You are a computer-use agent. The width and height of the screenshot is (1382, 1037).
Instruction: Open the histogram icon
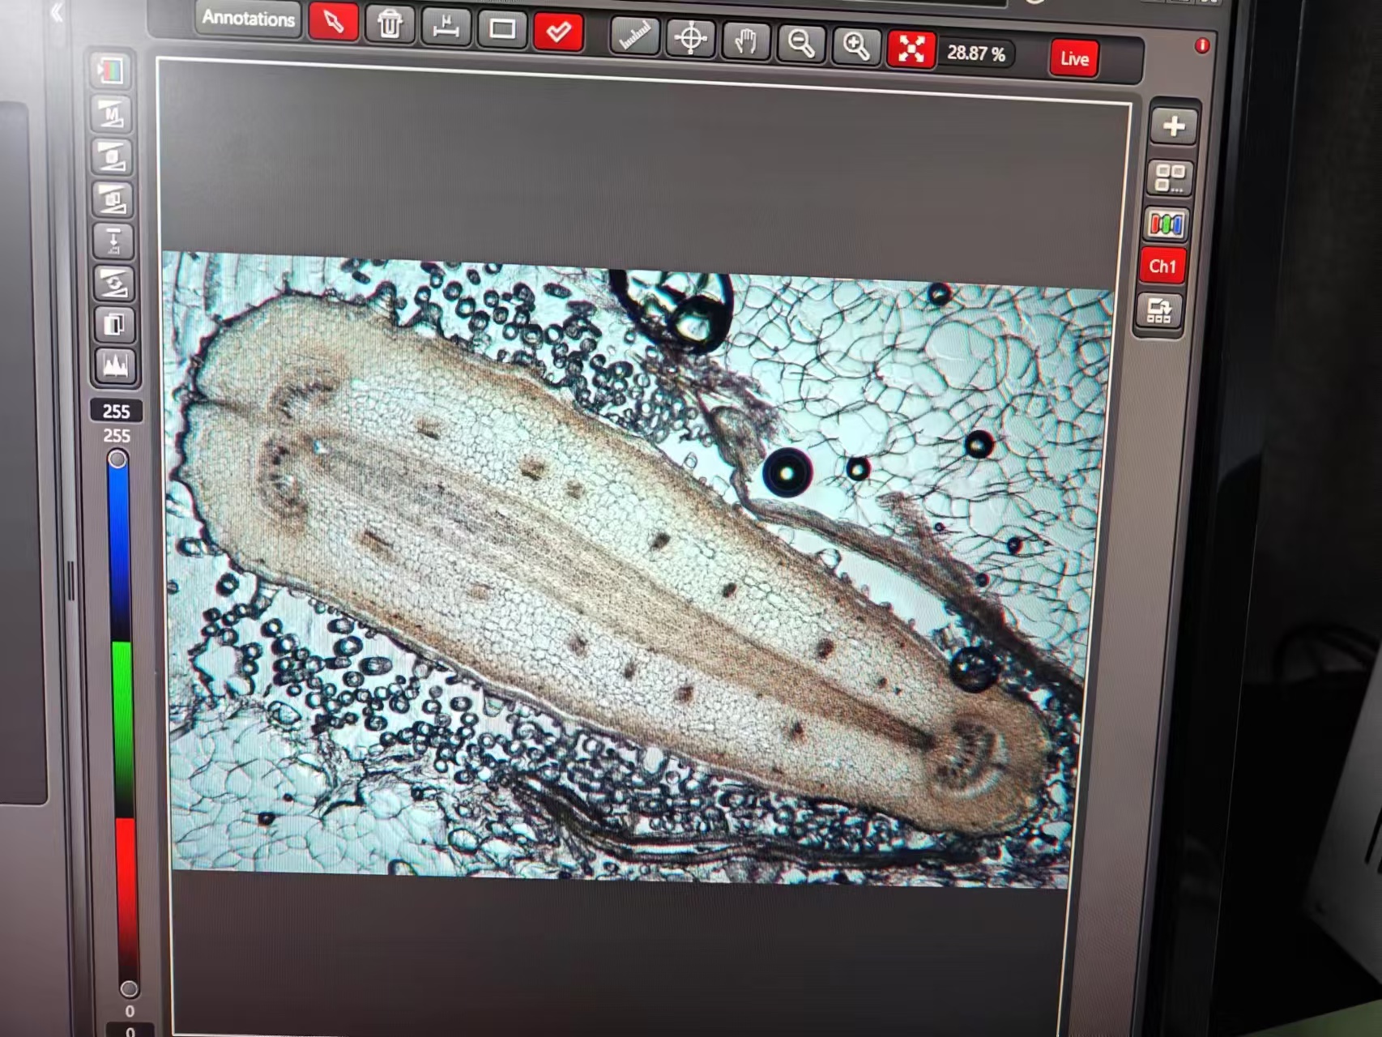(115, 366)
